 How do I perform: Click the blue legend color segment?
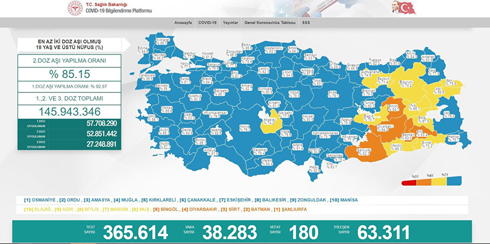tap(454, 181)
